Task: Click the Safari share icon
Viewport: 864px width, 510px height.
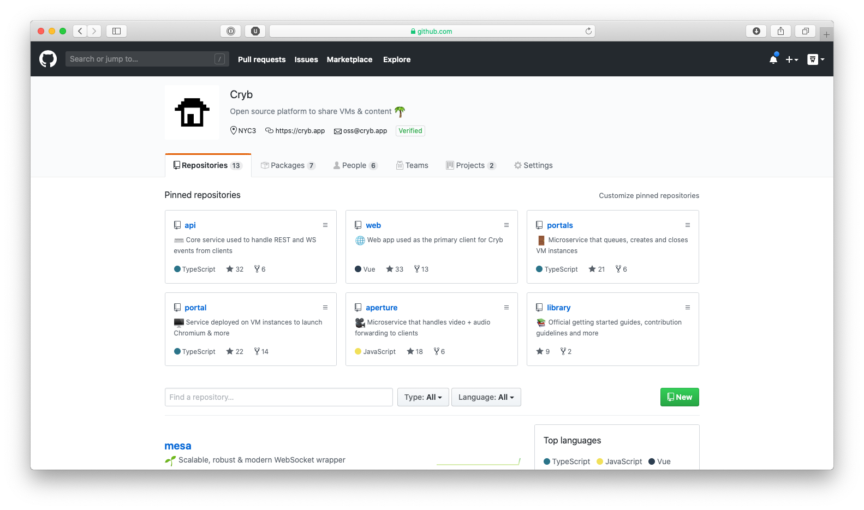Action: pyautogui.click(x=780, y=31)
